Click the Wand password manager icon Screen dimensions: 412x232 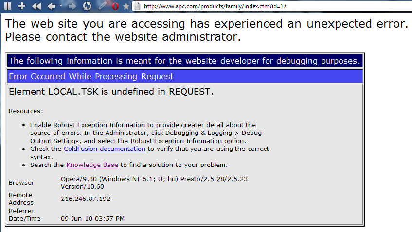point(102,6)
